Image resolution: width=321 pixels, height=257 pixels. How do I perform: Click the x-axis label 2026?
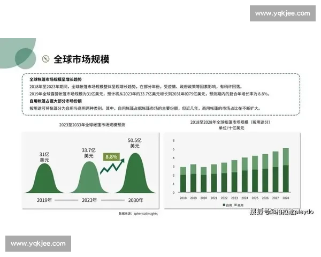coord(265,198)
